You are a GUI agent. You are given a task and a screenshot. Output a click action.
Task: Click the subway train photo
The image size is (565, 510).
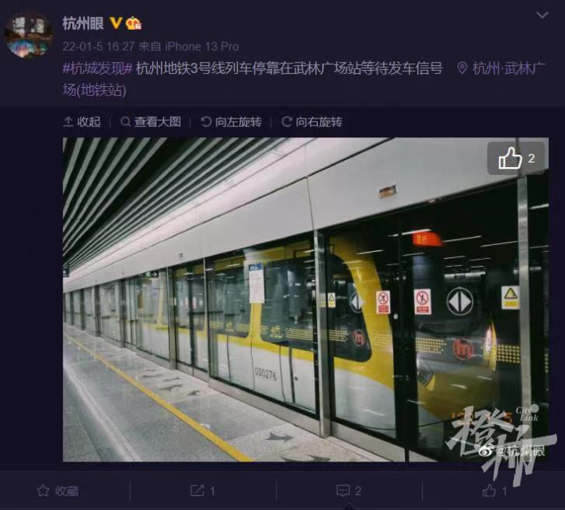pyautogui.click(x=305, y=299)
